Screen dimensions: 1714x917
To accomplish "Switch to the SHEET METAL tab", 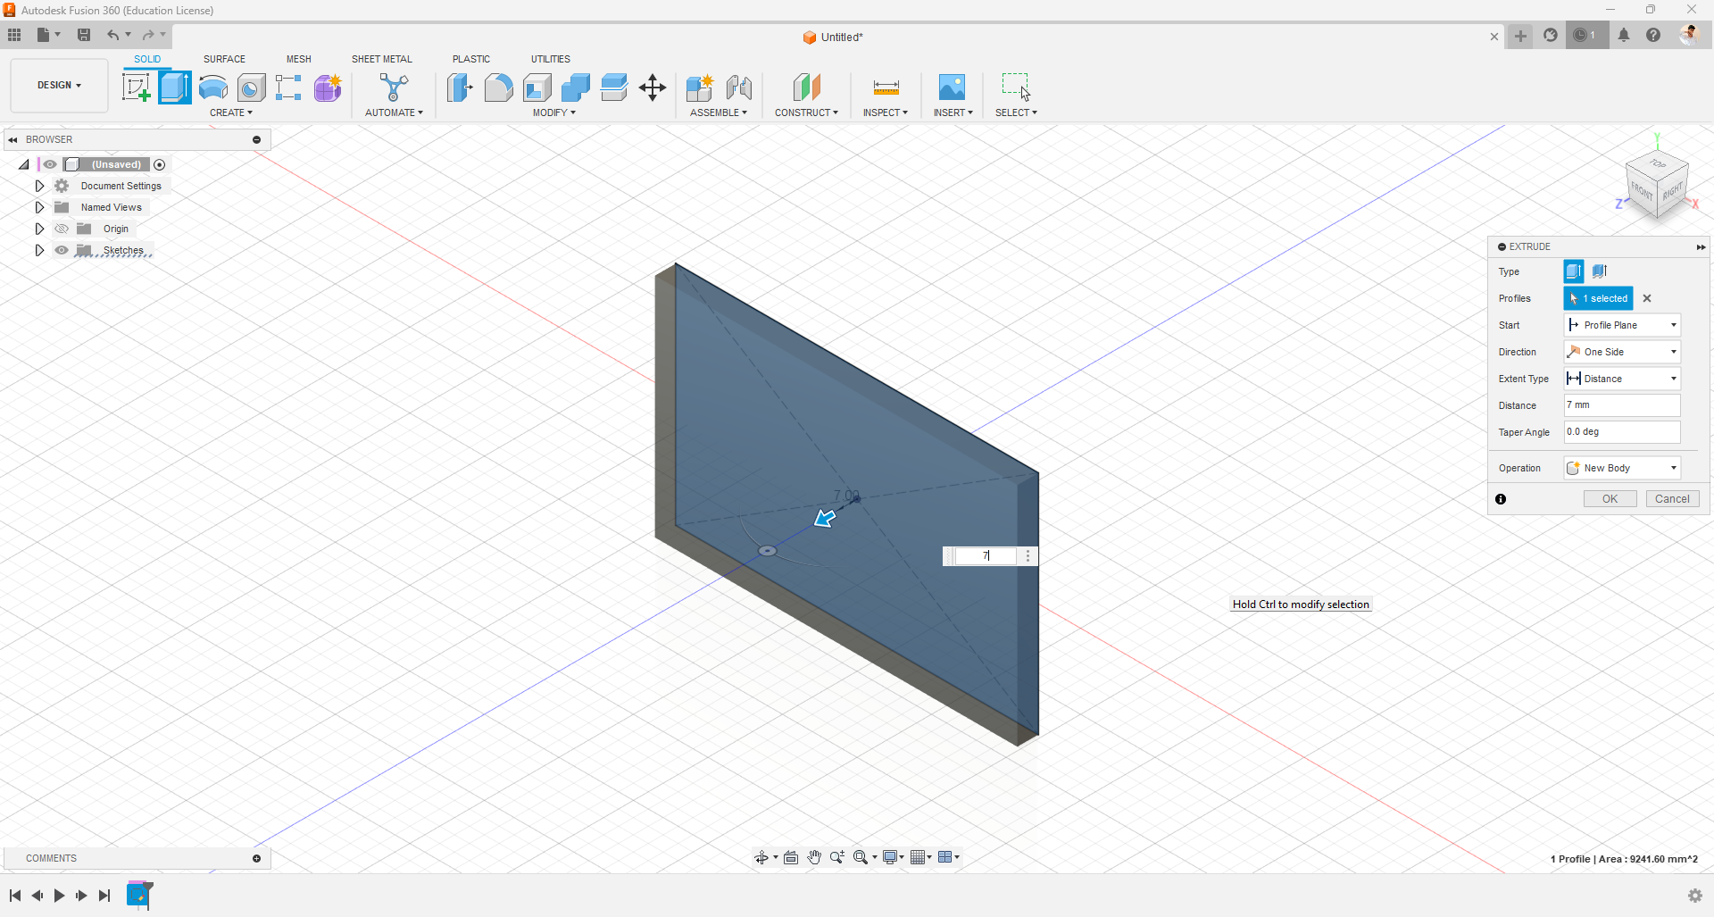I will pyautogui.click(x=382, y=59).
